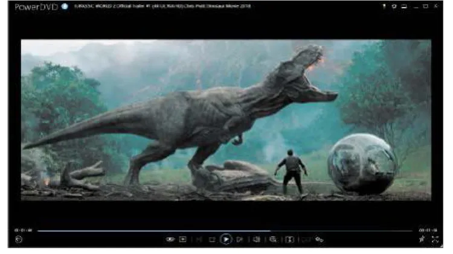Click the 3D/display mode icon
Viewport: 453px width, 254px height.
coord(290,240)
